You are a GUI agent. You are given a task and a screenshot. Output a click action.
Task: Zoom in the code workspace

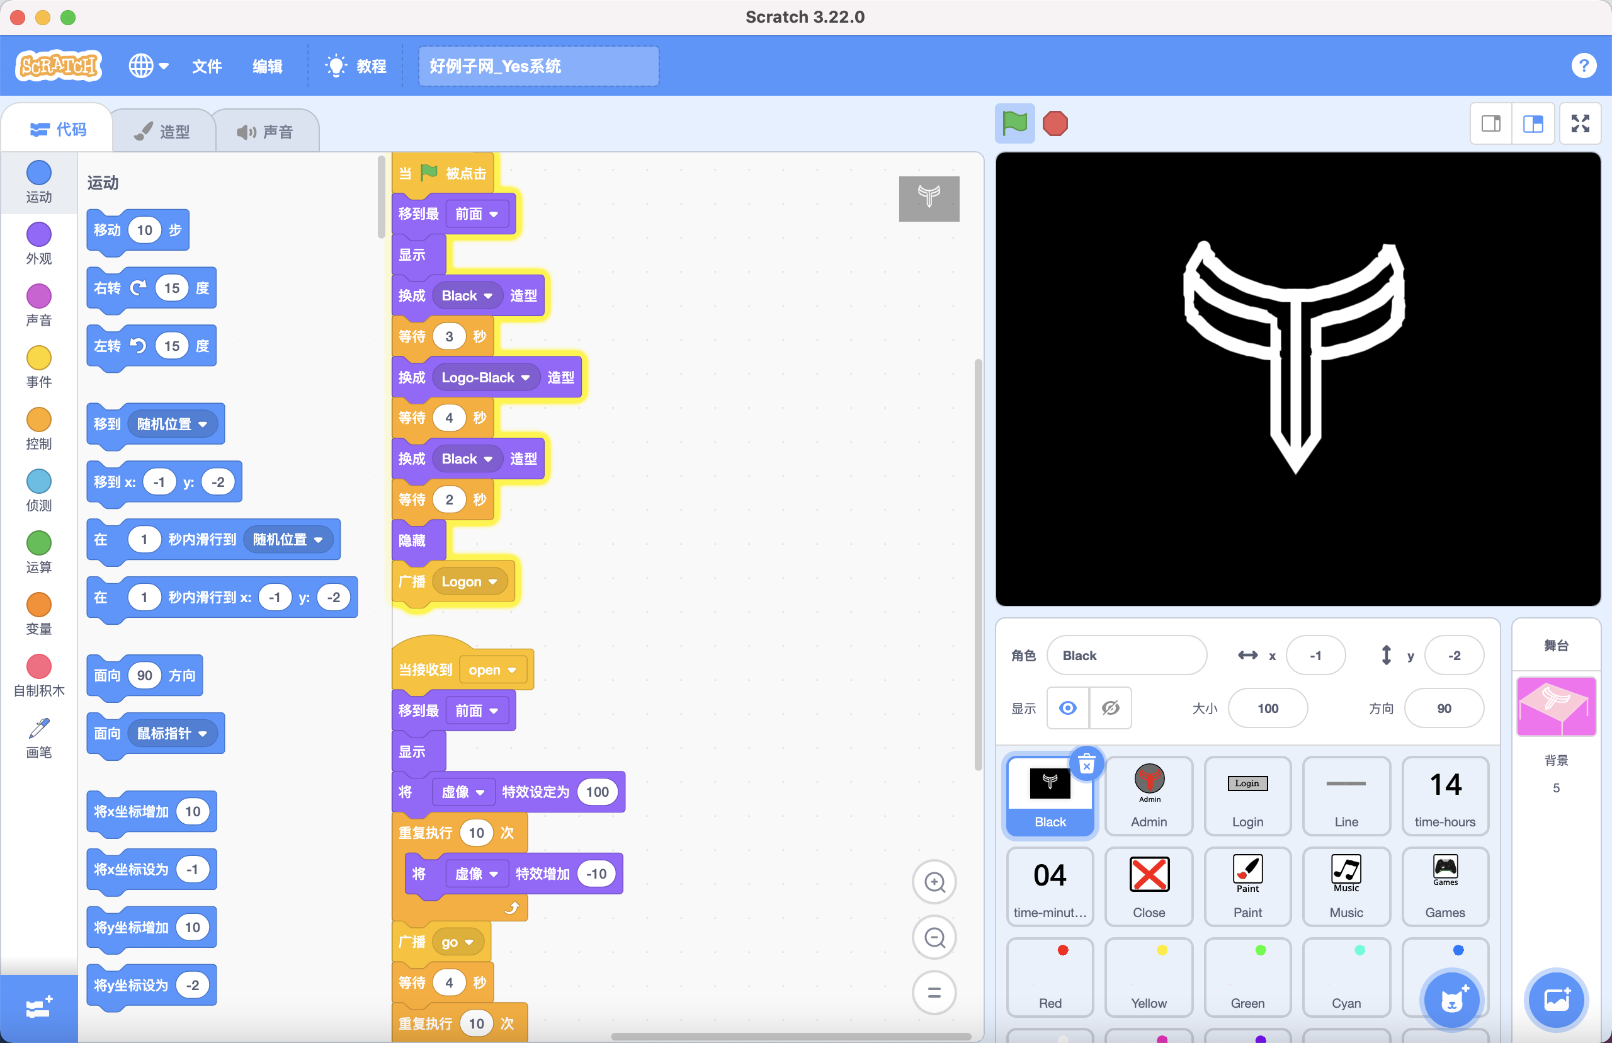point(934,882)
